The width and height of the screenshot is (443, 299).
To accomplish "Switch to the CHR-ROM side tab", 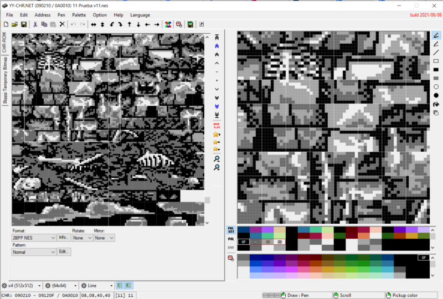I will point(4,42).
